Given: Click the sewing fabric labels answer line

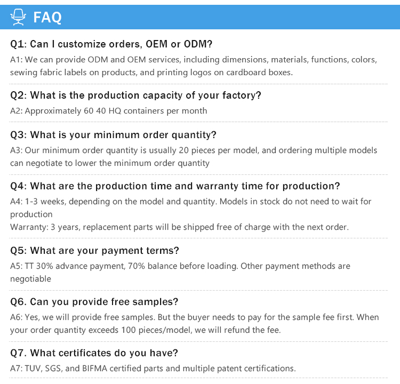Looking at the screenshot, I should tap(151, 73).
